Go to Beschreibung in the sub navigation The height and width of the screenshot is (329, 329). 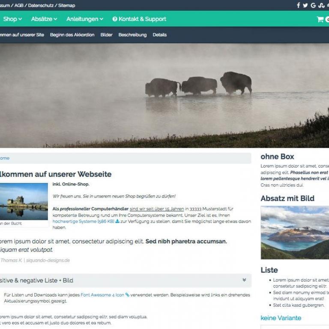coord(132,35)
